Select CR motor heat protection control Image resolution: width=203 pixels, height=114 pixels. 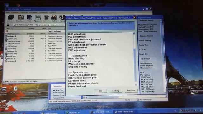click(87, 45)
